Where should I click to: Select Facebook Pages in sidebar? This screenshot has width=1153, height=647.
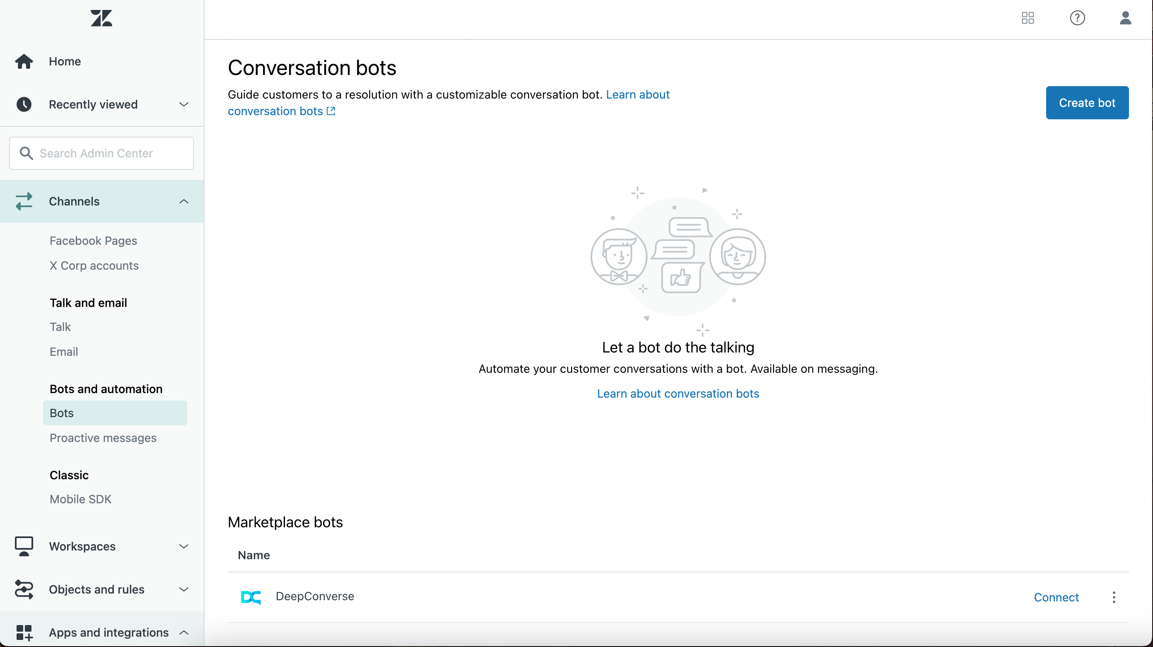pyautogui.click(x=93, y=241)
